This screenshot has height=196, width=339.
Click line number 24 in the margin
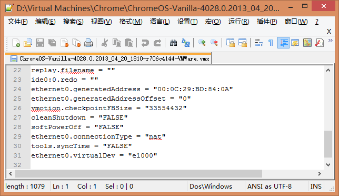17,89
